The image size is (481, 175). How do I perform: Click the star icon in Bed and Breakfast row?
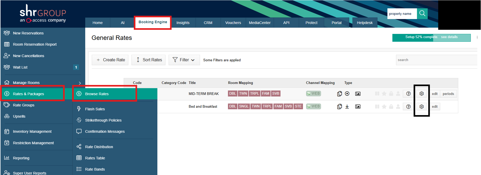pos(384,106)
